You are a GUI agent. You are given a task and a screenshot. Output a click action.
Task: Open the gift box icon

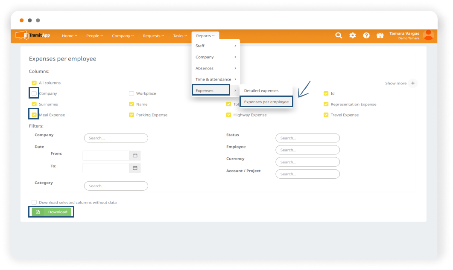[380, 36]
